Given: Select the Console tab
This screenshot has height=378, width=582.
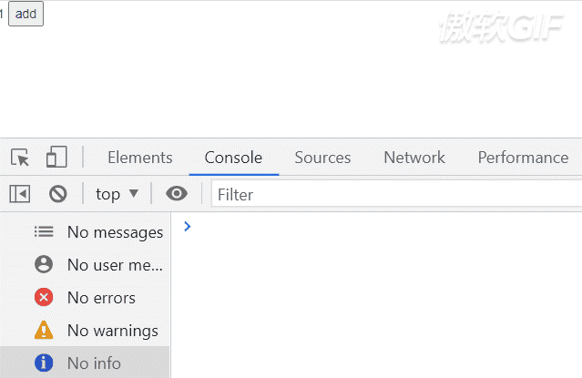Looking at the screenshot, I should pyautogui.click(x=233, y=158).
